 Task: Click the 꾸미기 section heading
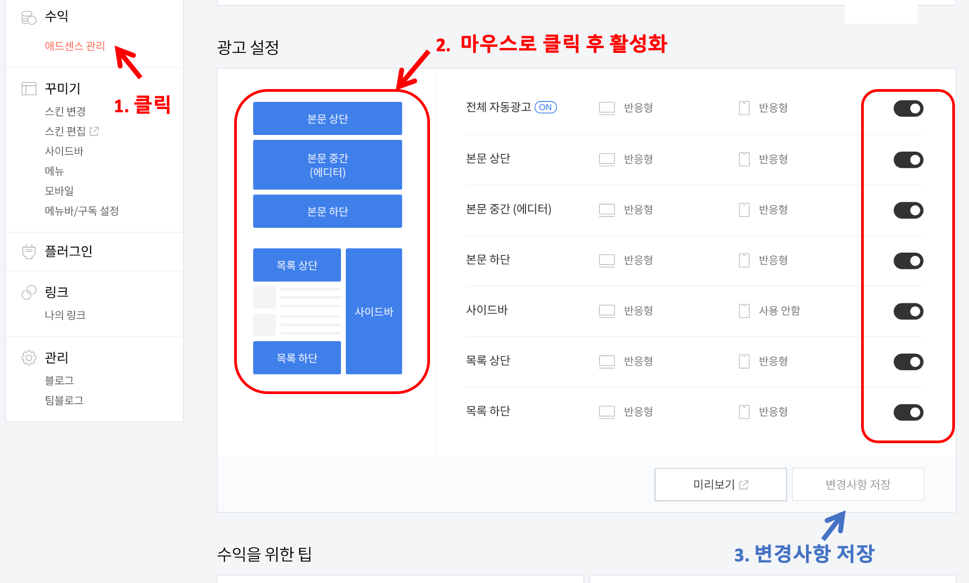[x=63, y=88]
